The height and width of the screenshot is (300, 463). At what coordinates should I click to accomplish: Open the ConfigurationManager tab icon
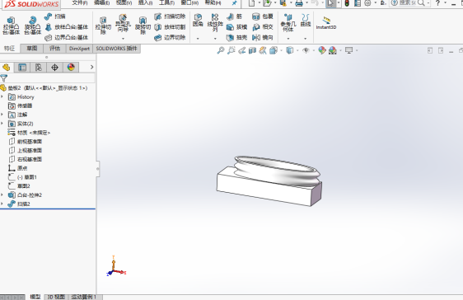(x=39, y=68)
